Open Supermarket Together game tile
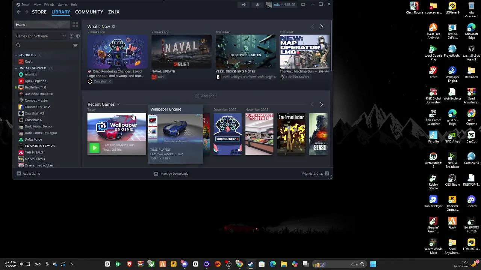Screen dimensions: 481x270 pos(259,134)
